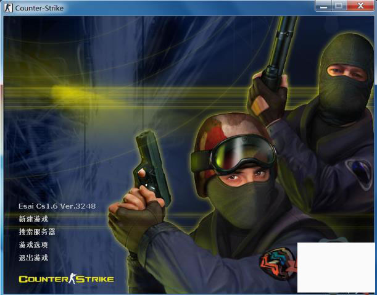Image resolution: width=377 pixels, height=295 pixels.
Task: Close the Counter-Strike window
Action: (x=360, y=6)
